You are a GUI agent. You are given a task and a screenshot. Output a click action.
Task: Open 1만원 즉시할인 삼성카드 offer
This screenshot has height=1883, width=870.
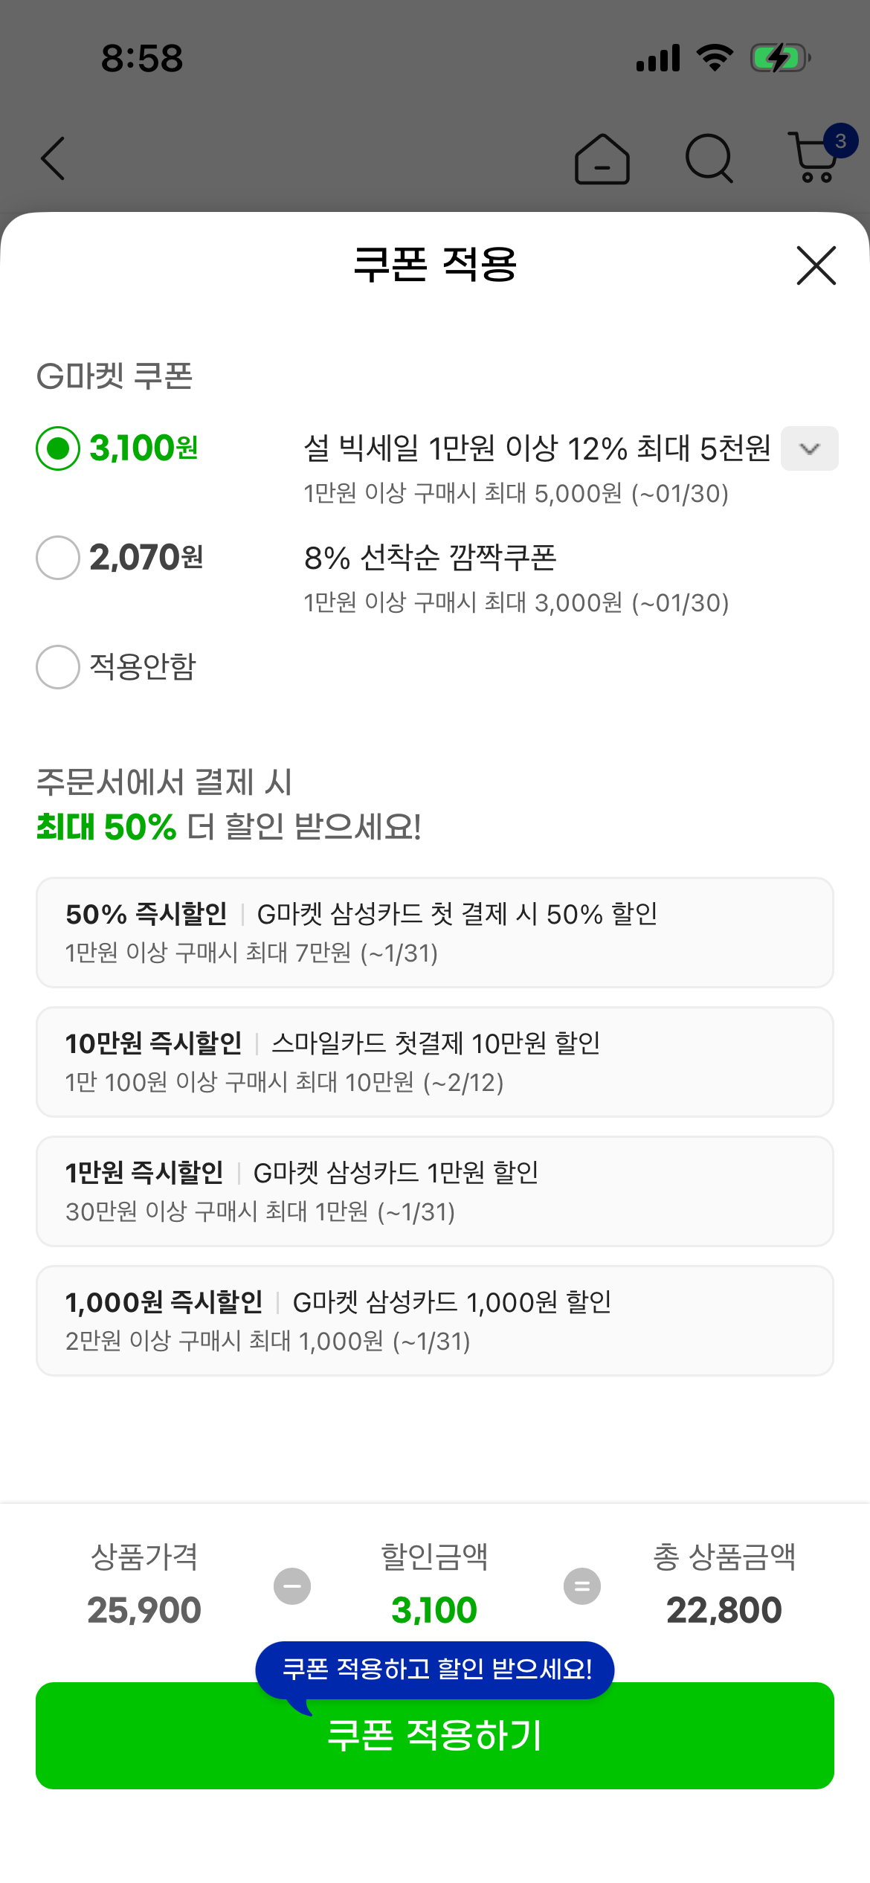pos(435,1191)
